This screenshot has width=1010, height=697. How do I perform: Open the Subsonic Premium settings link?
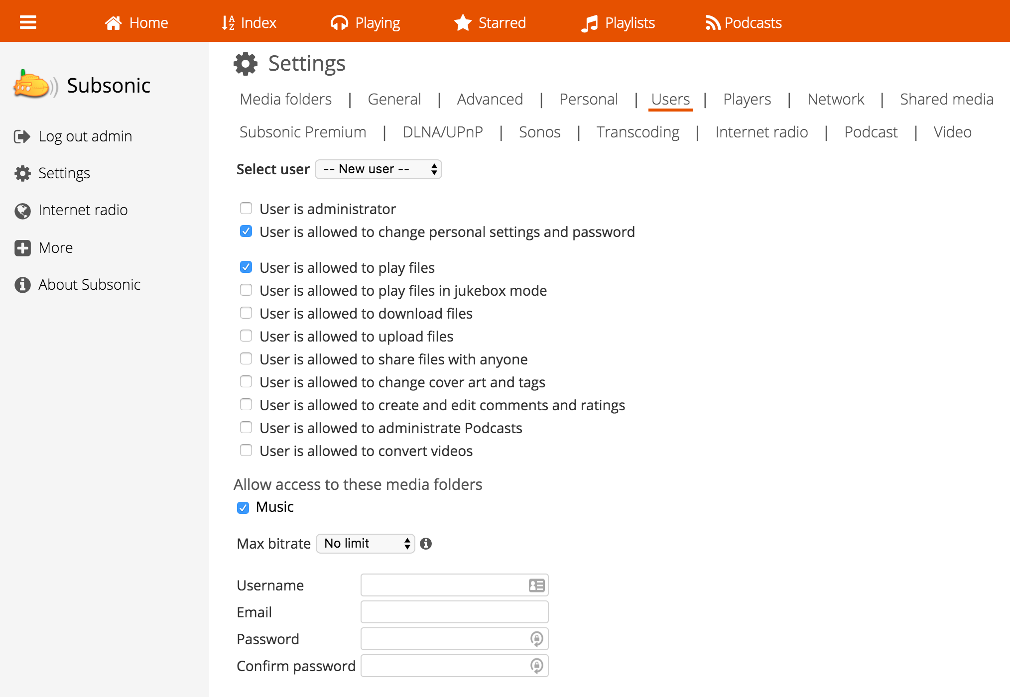(x=303, y=132)
